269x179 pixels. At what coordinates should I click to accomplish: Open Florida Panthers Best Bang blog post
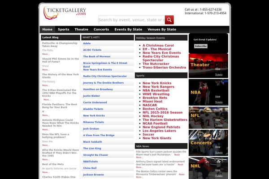[60, 106]
